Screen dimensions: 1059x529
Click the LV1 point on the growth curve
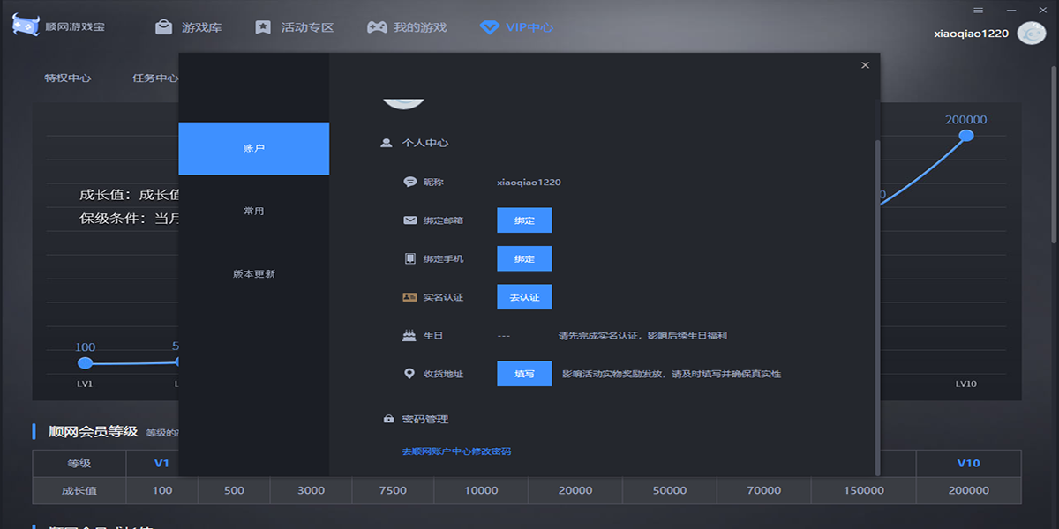click(x=85, y=362)
